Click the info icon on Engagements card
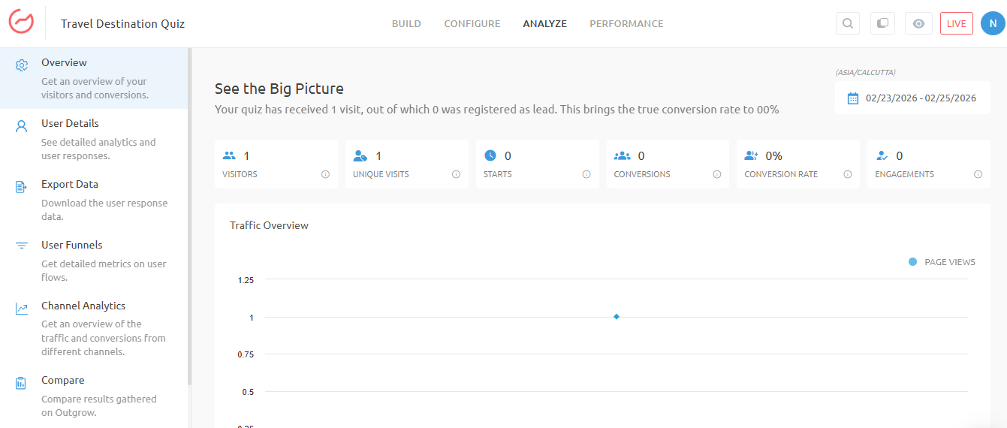 pos(978,174)
